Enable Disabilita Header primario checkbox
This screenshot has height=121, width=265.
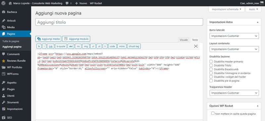point(211,61)
